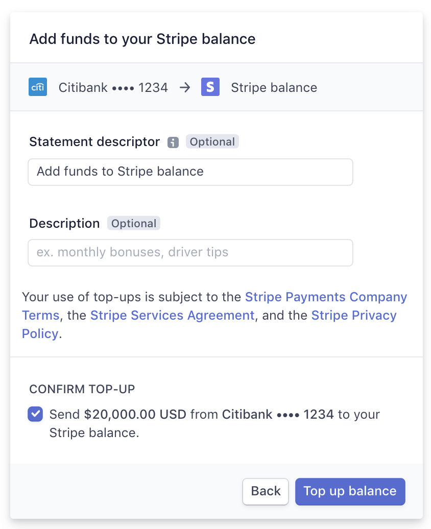Focus the Statement descriptor text field
431x529 pixels.
coord(190,172)
